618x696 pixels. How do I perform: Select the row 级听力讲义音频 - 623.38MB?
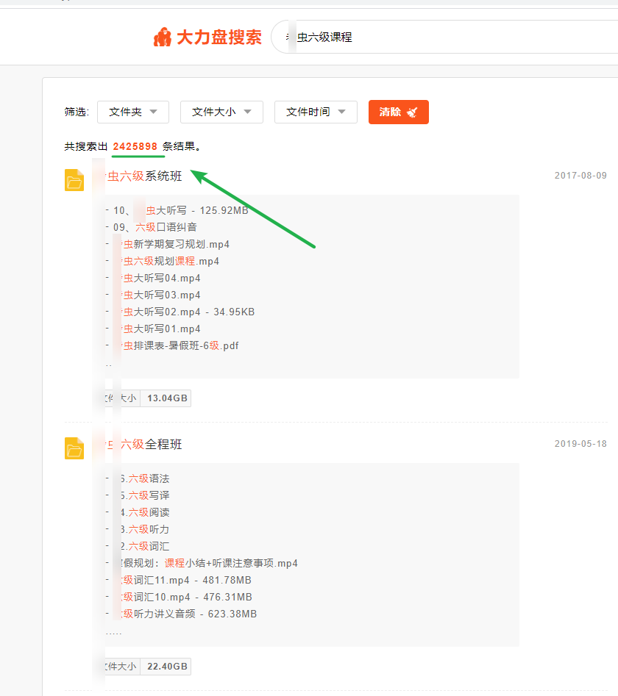[189, 614]
